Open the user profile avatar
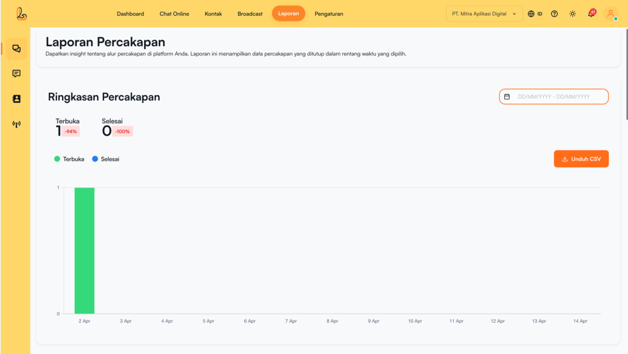This screenshot has width=628, height=354. pyautogui.click(x=610, y=13)
